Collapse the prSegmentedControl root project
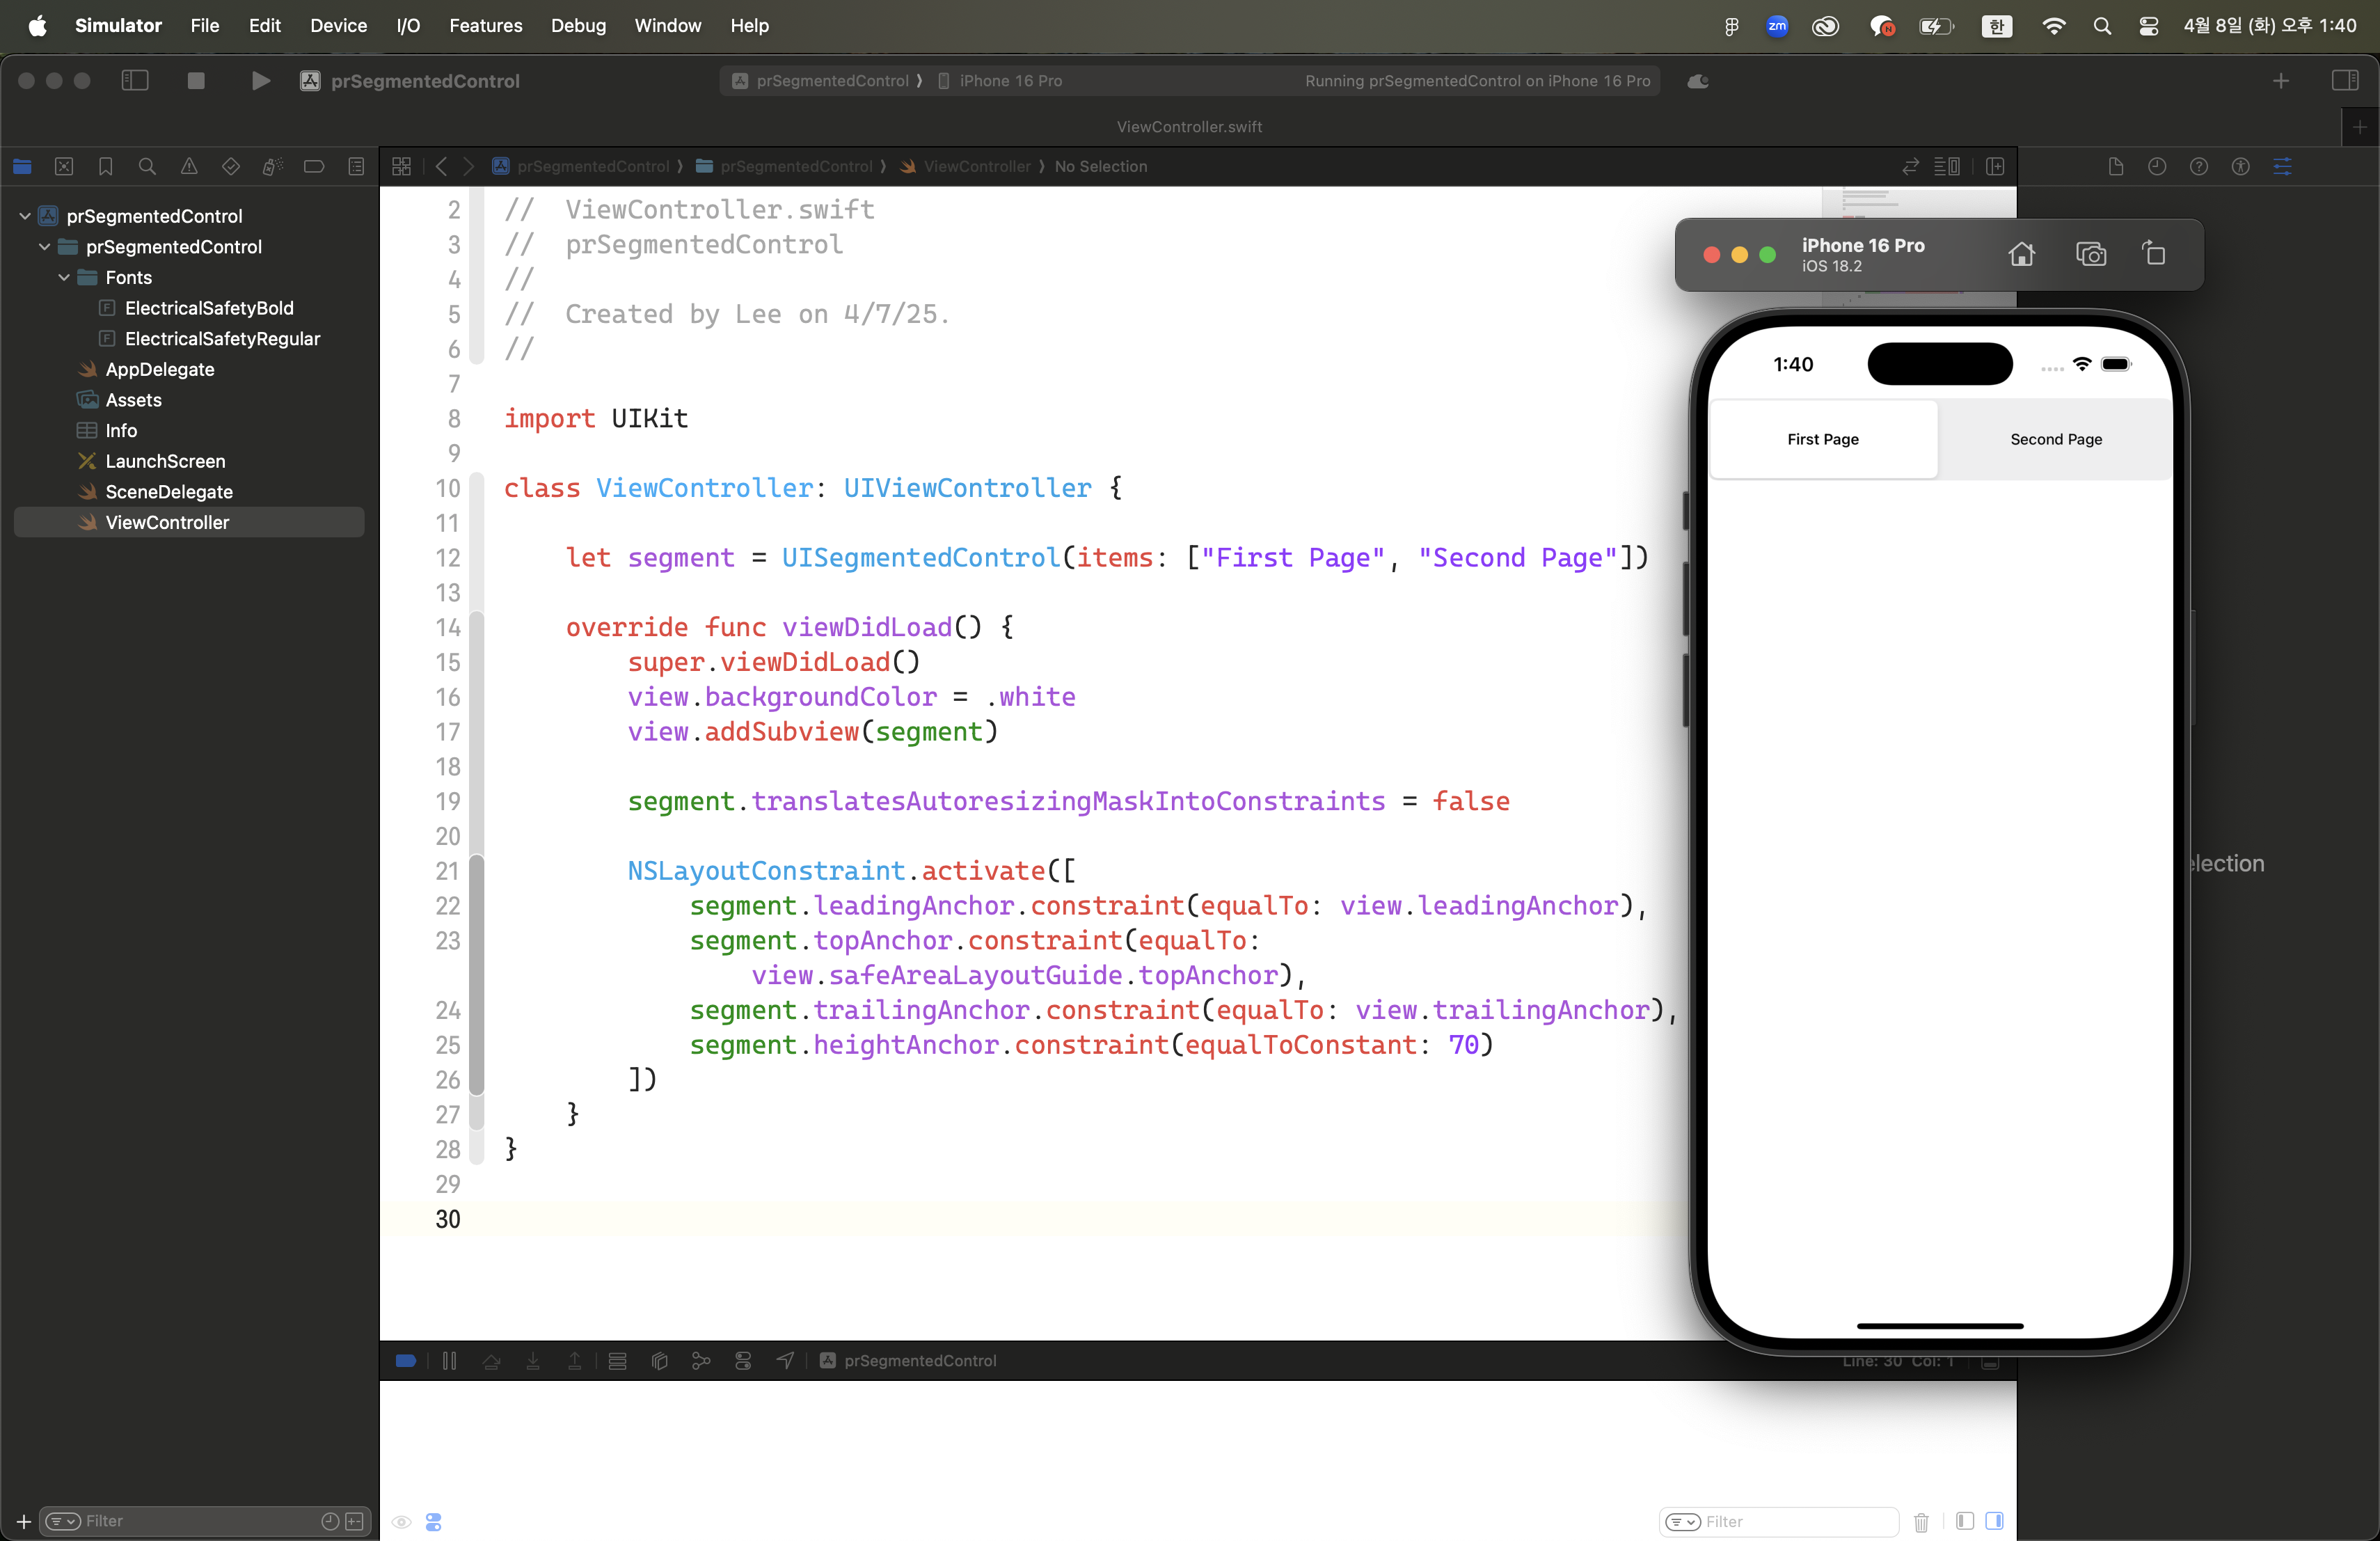 point(25,216)
